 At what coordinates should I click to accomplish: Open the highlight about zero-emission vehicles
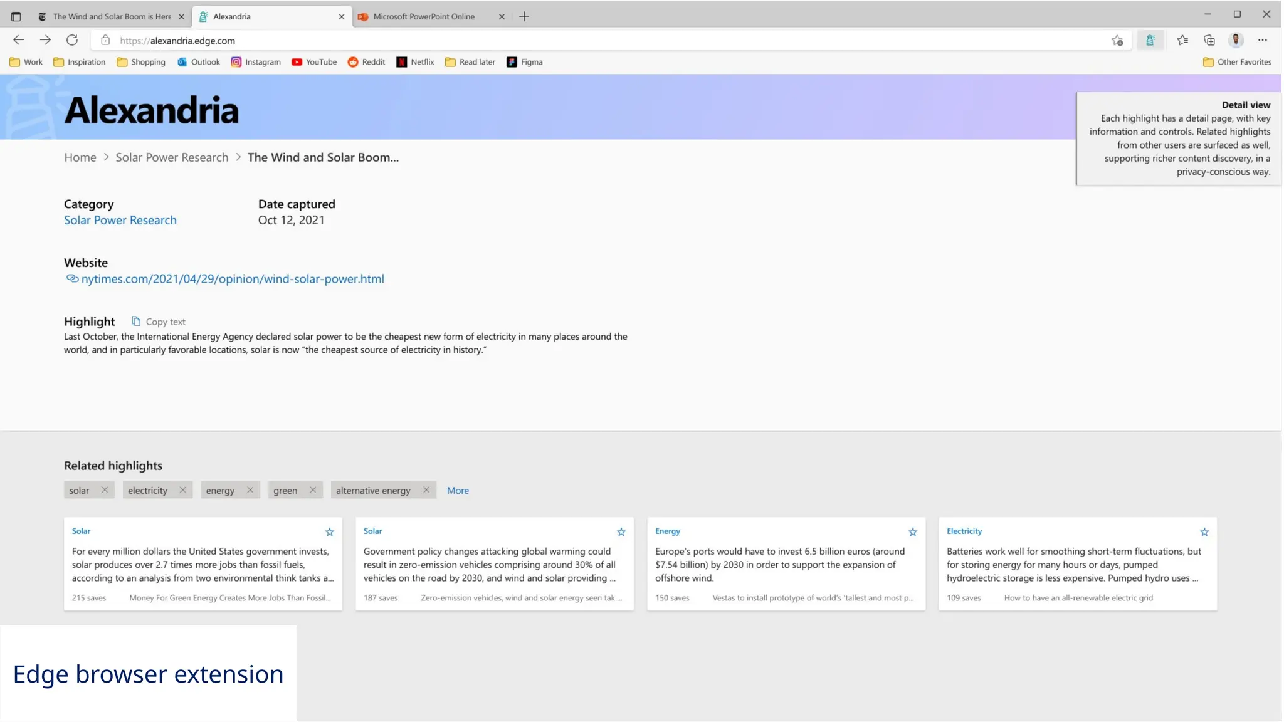coord(495,565)
